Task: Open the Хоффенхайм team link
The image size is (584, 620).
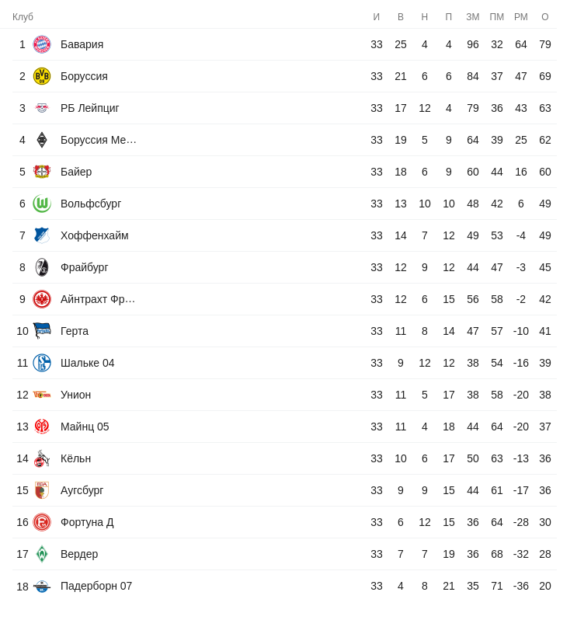Action: [95, 235]
